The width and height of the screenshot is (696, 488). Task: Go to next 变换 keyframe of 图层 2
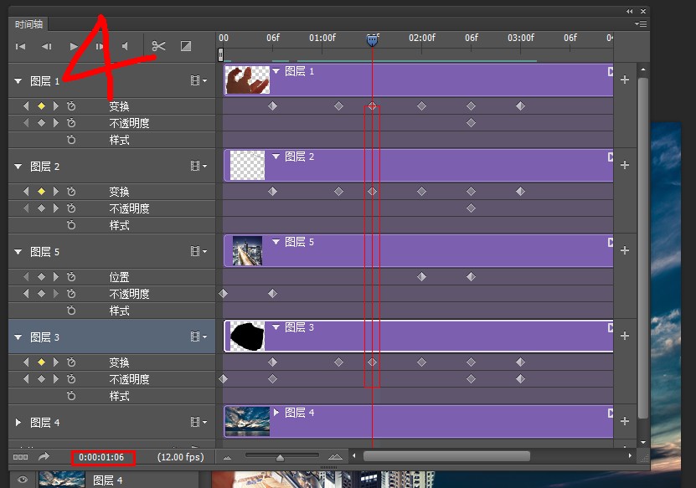point(55,192)
